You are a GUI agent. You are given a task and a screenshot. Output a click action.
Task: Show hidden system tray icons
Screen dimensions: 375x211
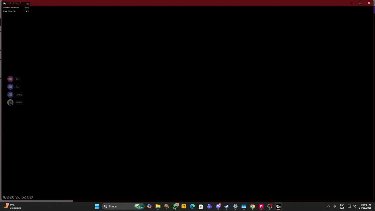coord(328,206)
